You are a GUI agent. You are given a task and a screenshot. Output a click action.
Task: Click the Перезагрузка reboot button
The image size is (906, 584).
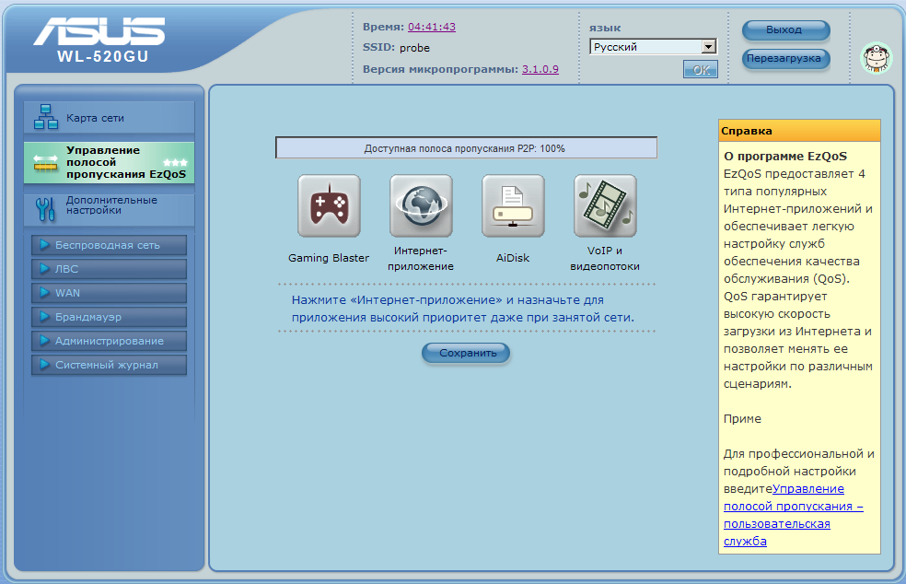(785, 58)
